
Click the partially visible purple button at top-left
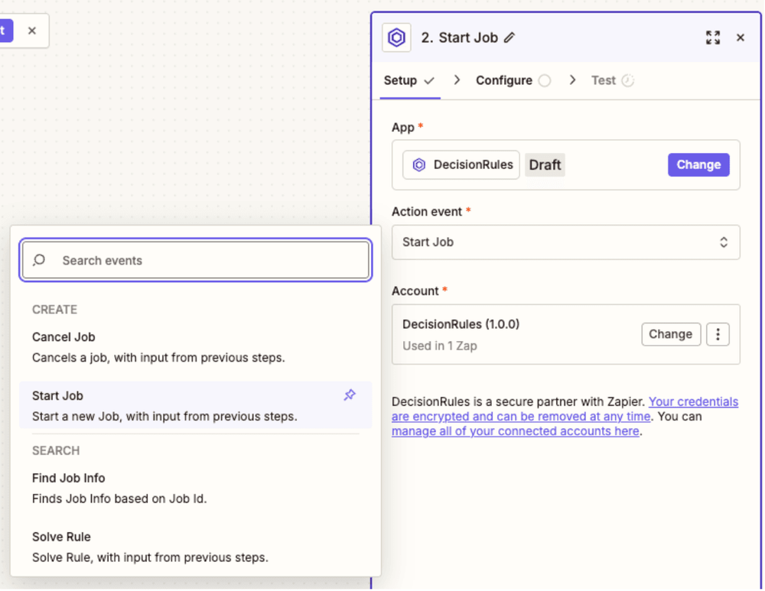point(6,31)
